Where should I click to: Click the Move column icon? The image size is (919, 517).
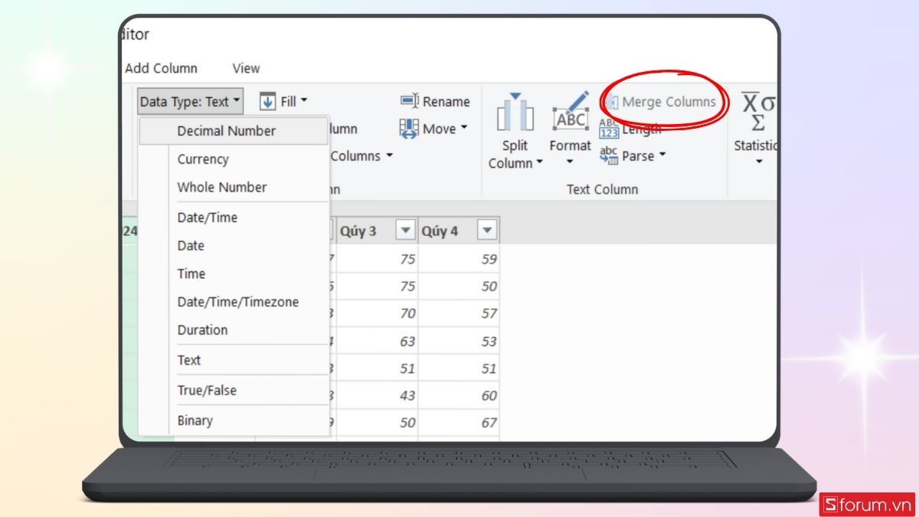coord(410,129)
